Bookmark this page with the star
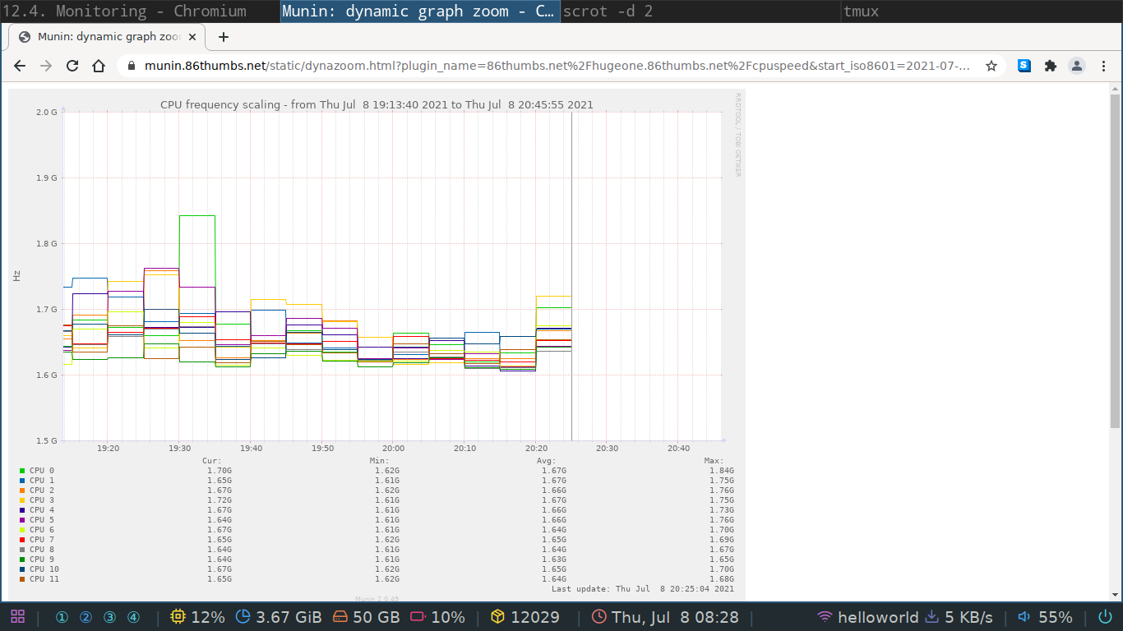 [991, 66]
